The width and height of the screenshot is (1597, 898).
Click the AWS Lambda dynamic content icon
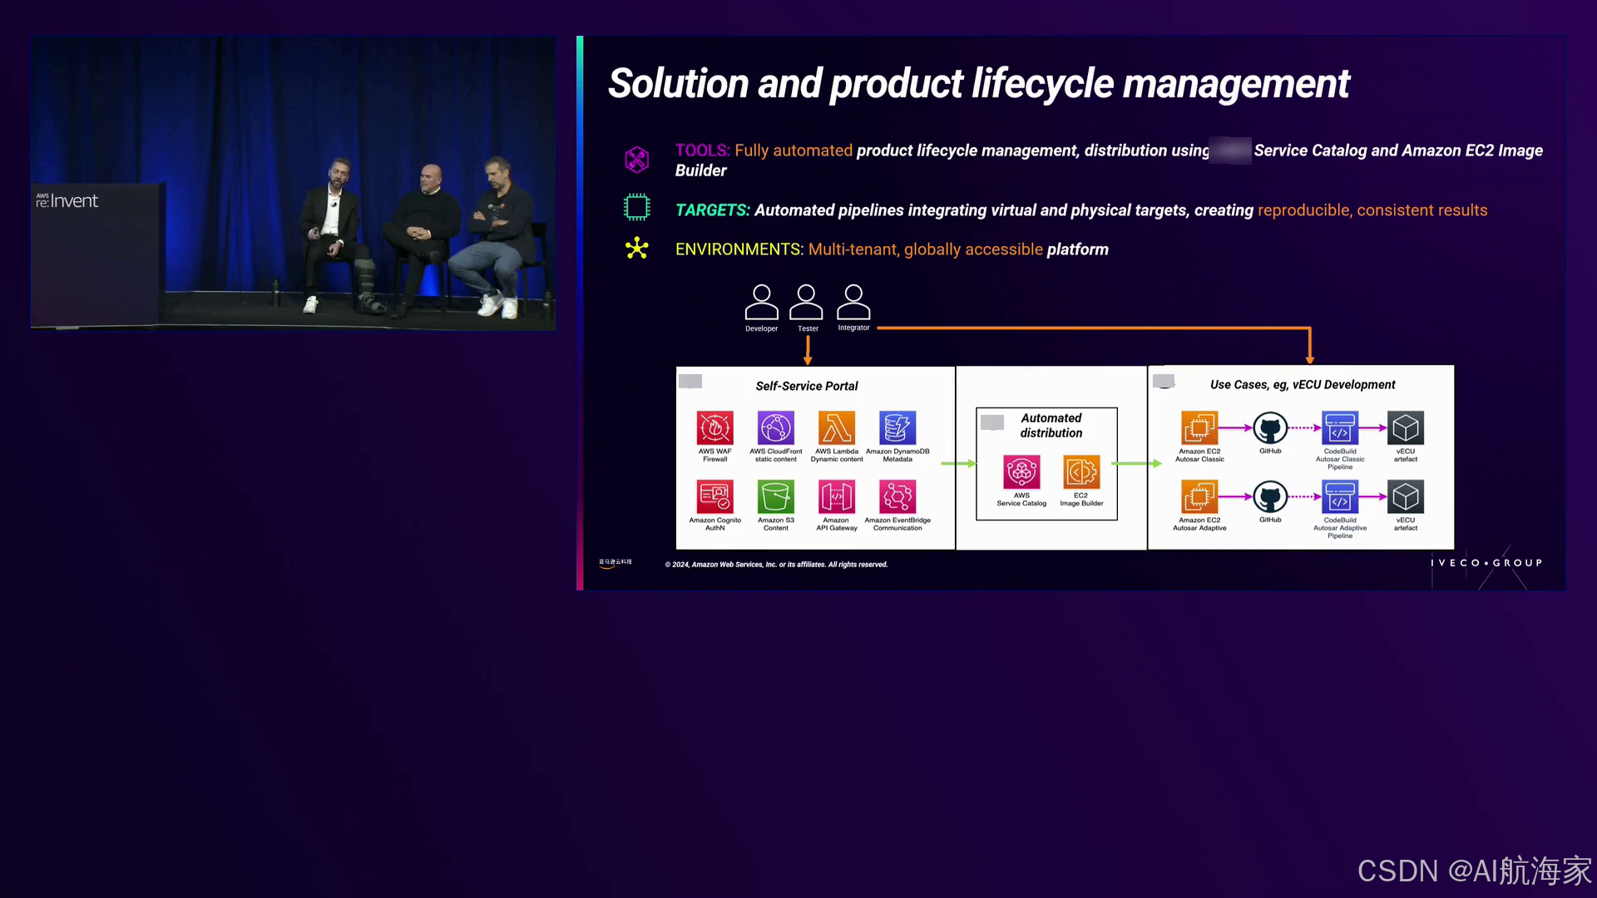[836, 428]
